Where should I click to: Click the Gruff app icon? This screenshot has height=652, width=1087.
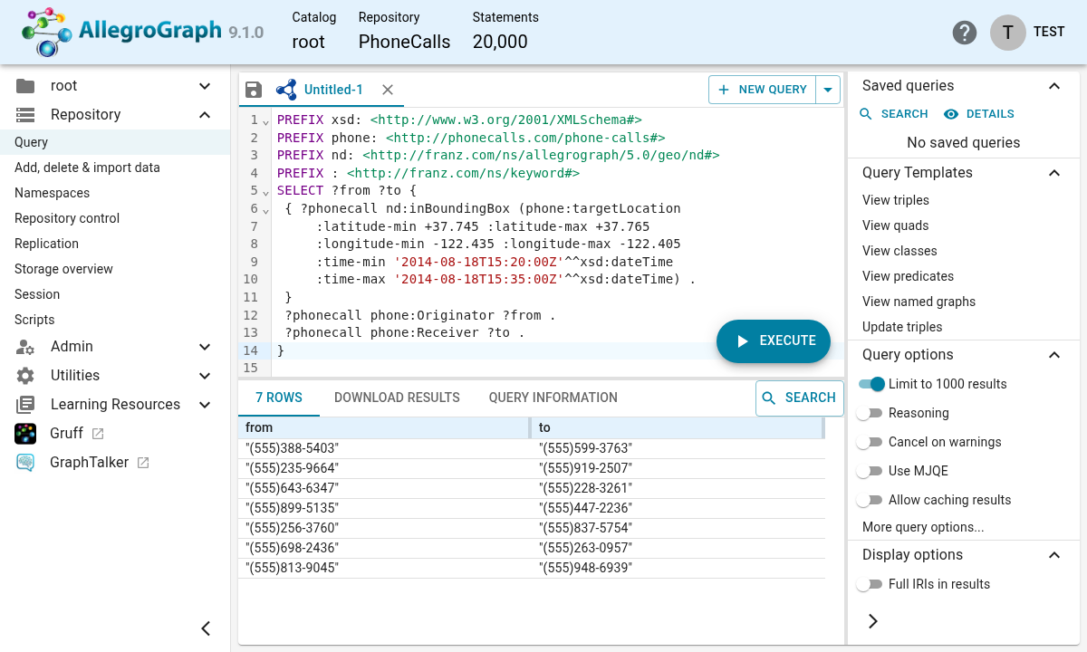(25, 434)
